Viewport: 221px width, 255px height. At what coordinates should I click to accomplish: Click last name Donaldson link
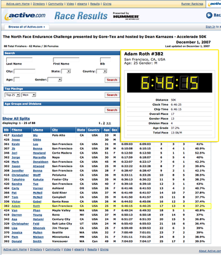click(x=41, y=162)
